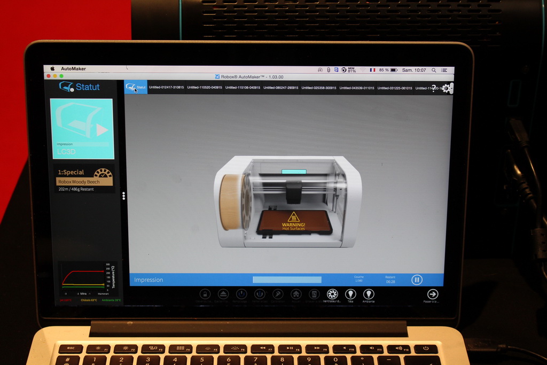
Task: Click the 3D printer model preview
Action: (x=288, y=201)
